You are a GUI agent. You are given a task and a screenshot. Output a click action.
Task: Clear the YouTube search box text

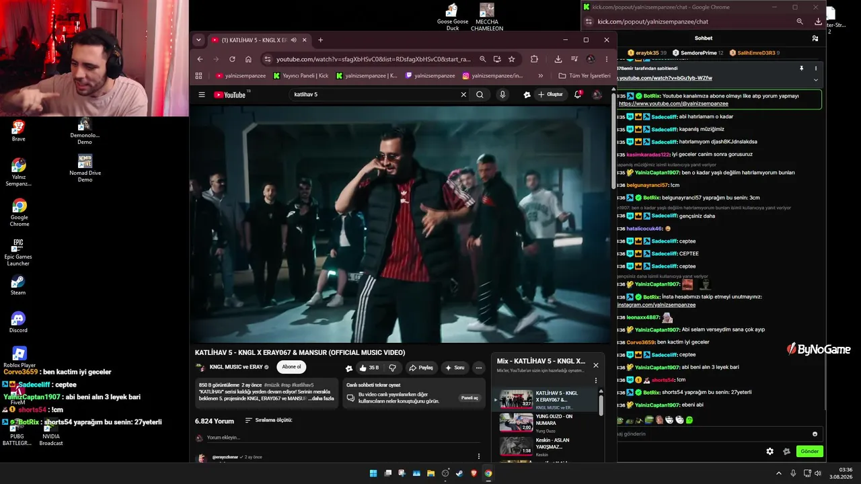[x=463, y=95]
